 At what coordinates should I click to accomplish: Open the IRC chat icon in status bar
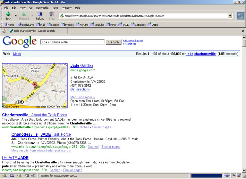[33, 176]
